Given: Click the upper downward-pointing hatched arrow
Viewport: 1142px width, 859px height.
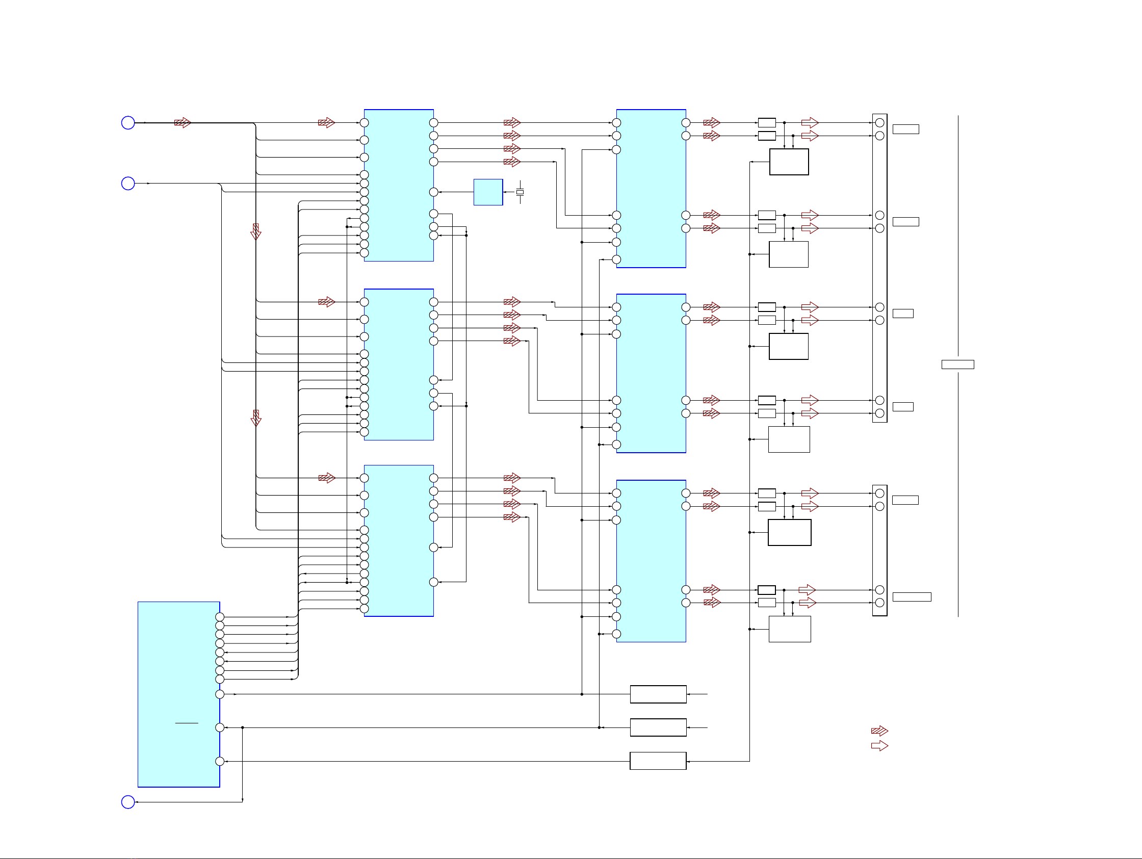Looking at the screenshot, I should (x=255, y=232).
